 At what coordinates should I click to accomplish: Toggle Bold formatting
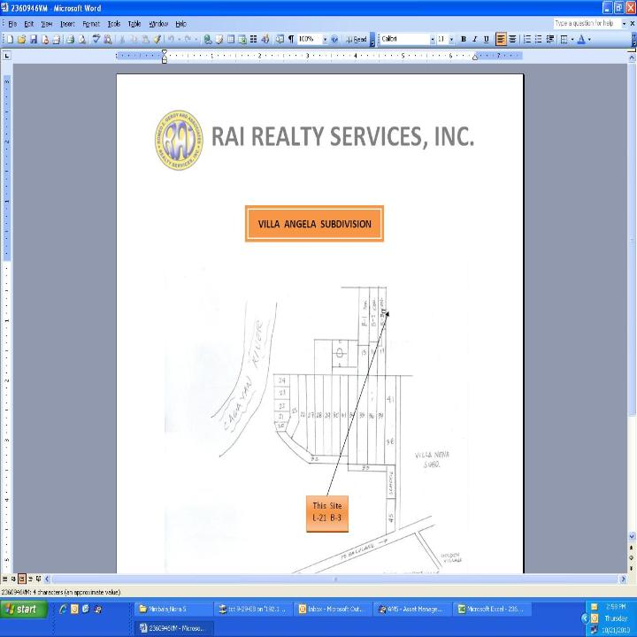coord(463,40)
